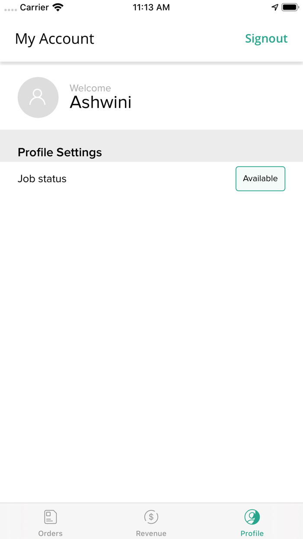This screenshot has height=539, width=303.
Task: Tap the location services arrow icon
Action: tap(275, 7)
